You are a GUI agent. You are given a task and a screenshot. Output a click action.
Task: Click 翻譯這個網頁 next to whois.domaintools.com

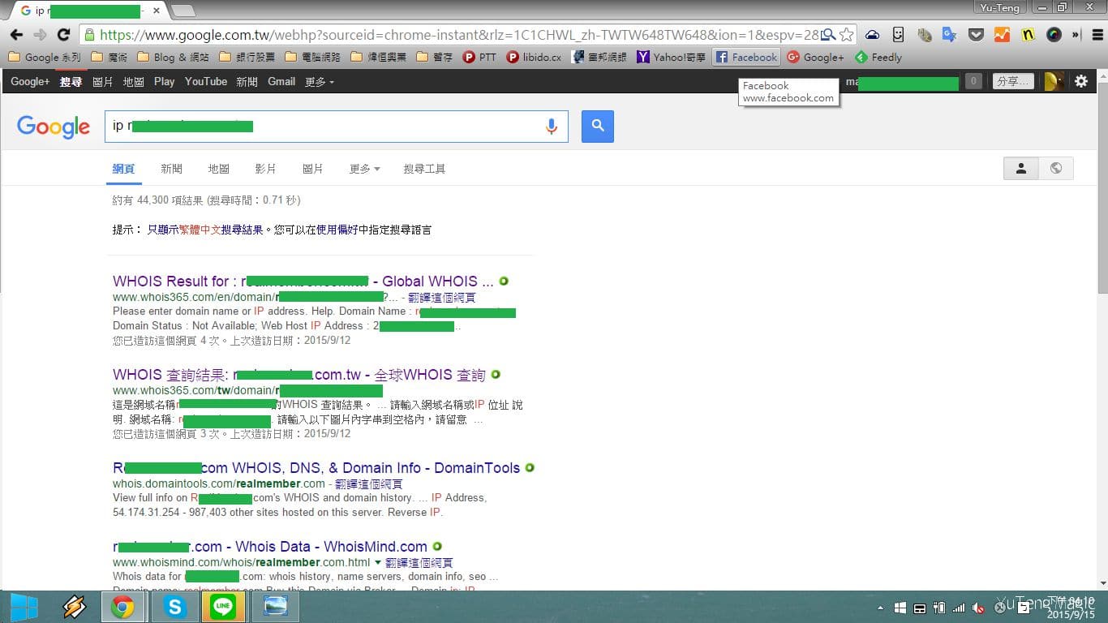tap(368, 484)
